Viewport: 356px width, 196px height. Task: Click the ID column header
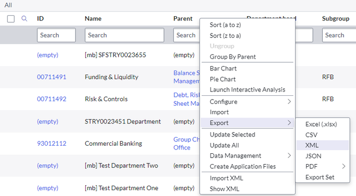coord(40,18)
